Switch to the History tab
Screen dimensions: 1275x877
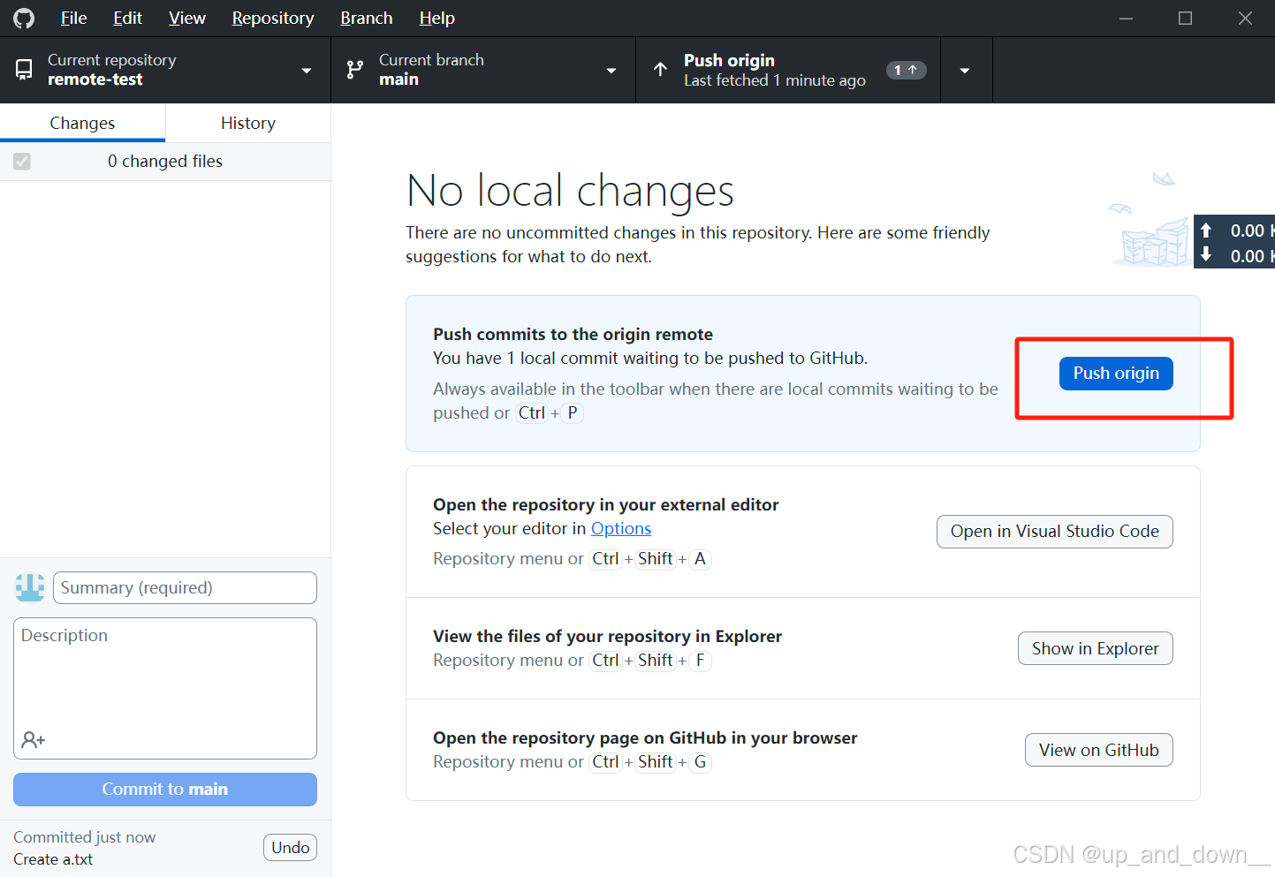(248, 123)
